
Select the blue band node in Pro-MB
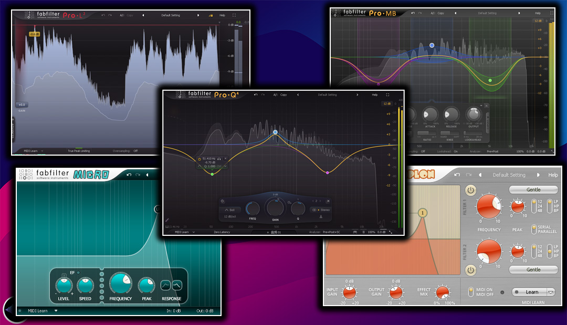click(x=432, y=45)
